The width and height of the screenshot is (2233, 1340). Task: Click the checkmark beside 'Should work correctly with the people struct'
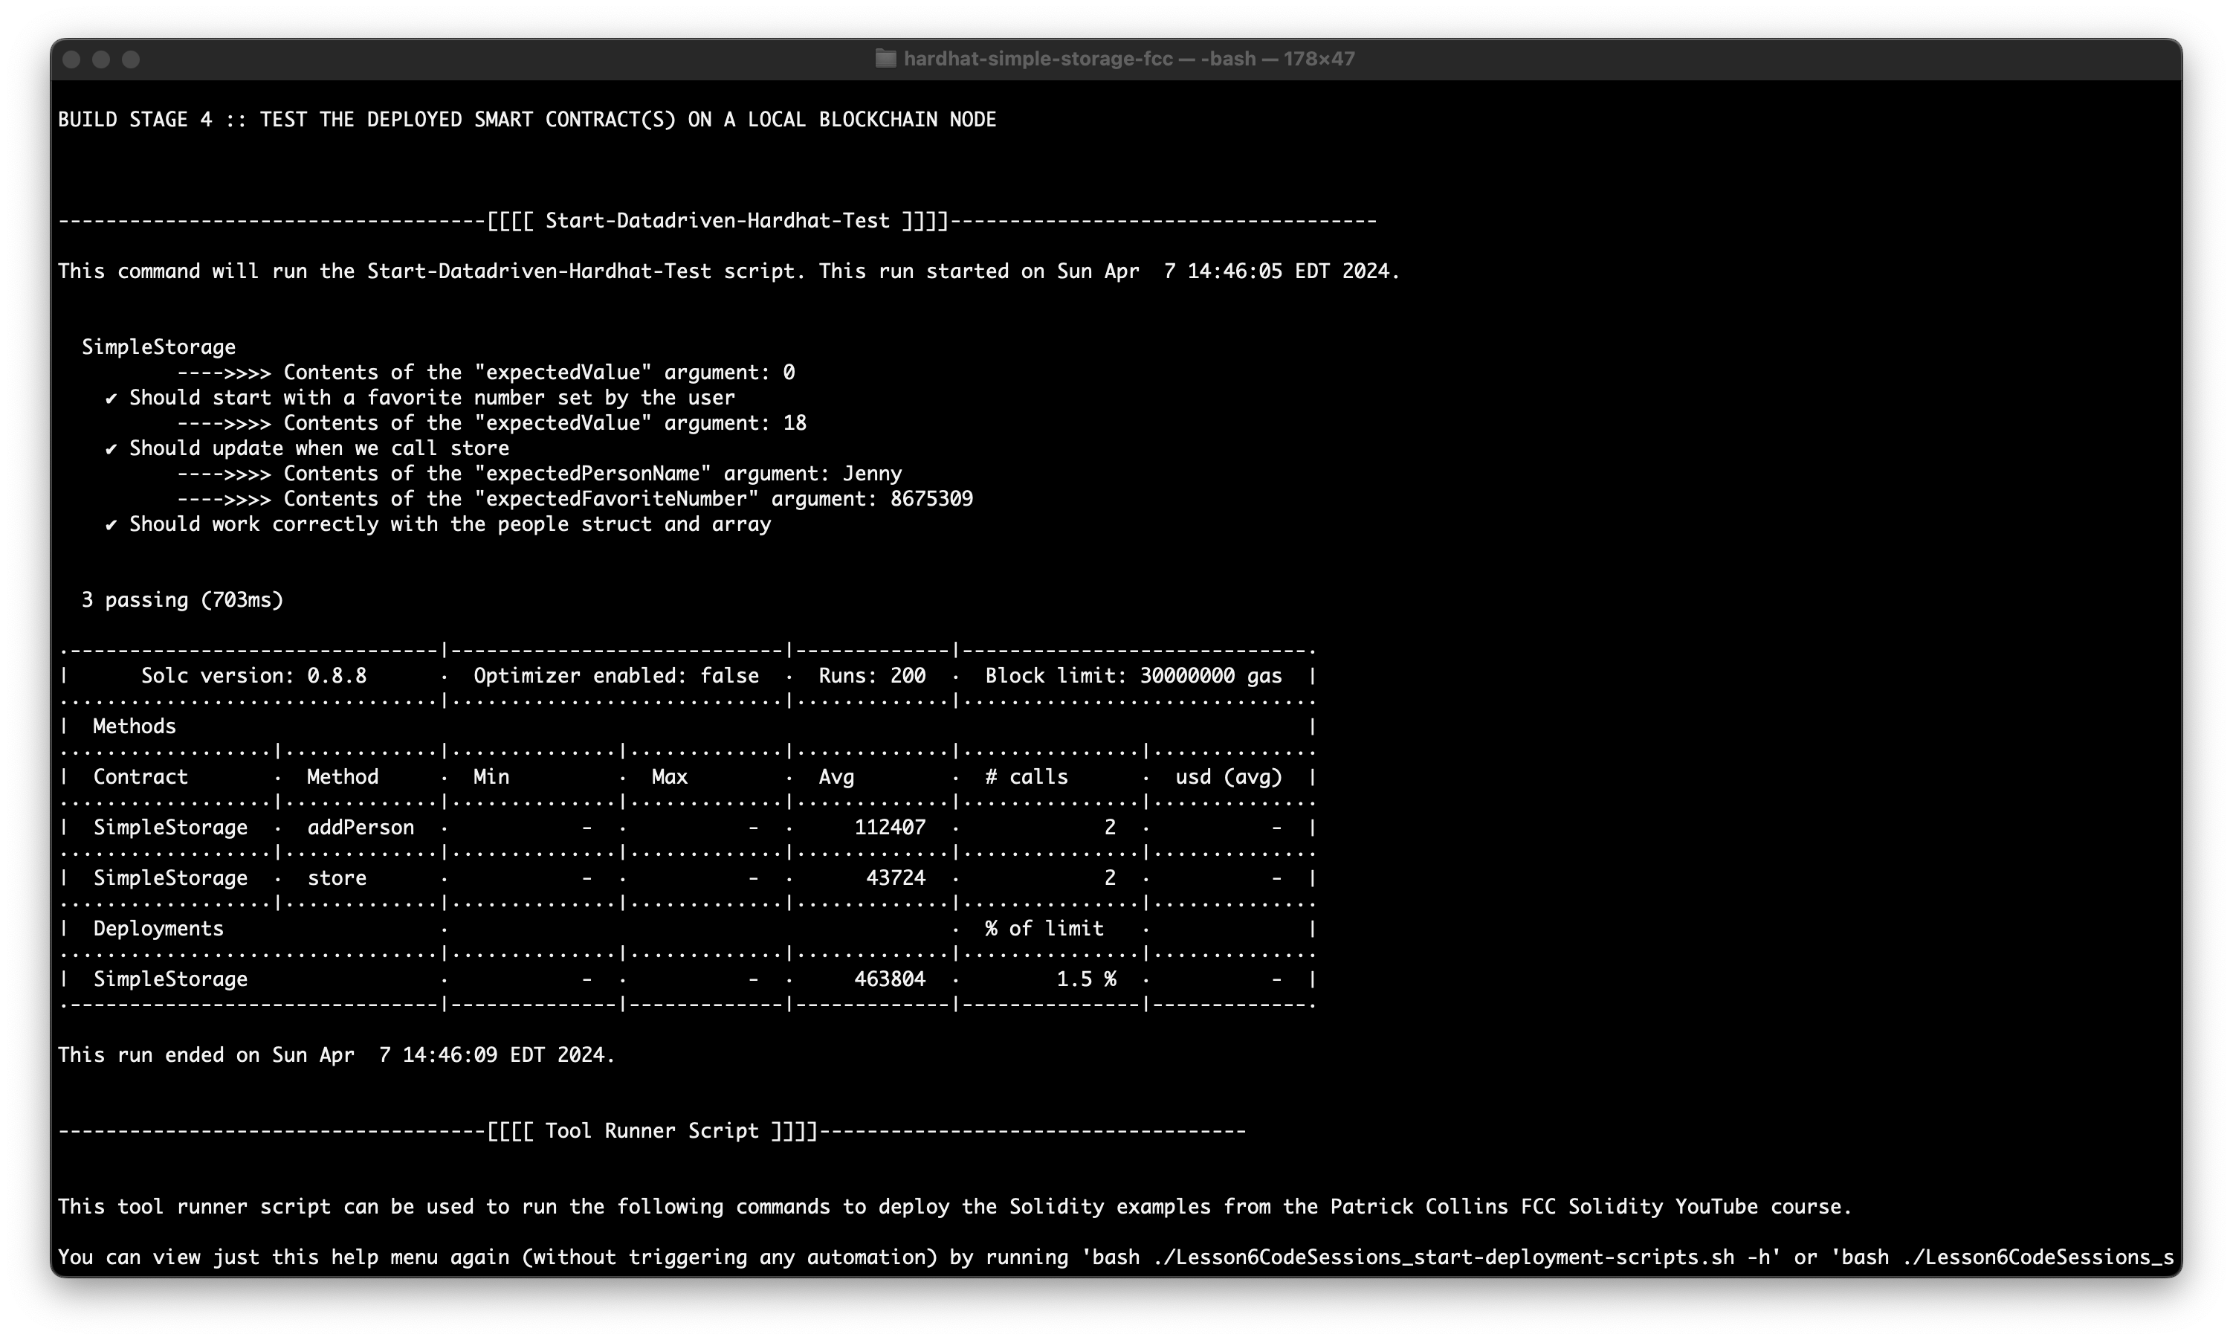(111, 525)
